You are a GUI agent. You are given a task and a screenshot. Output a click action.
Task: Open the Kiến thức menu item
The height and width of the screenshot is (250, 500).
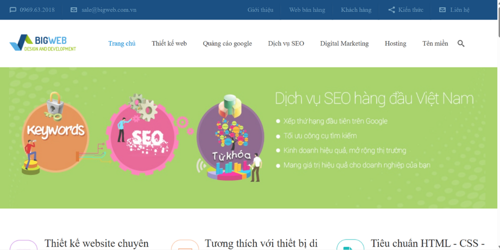pos(410,10)
